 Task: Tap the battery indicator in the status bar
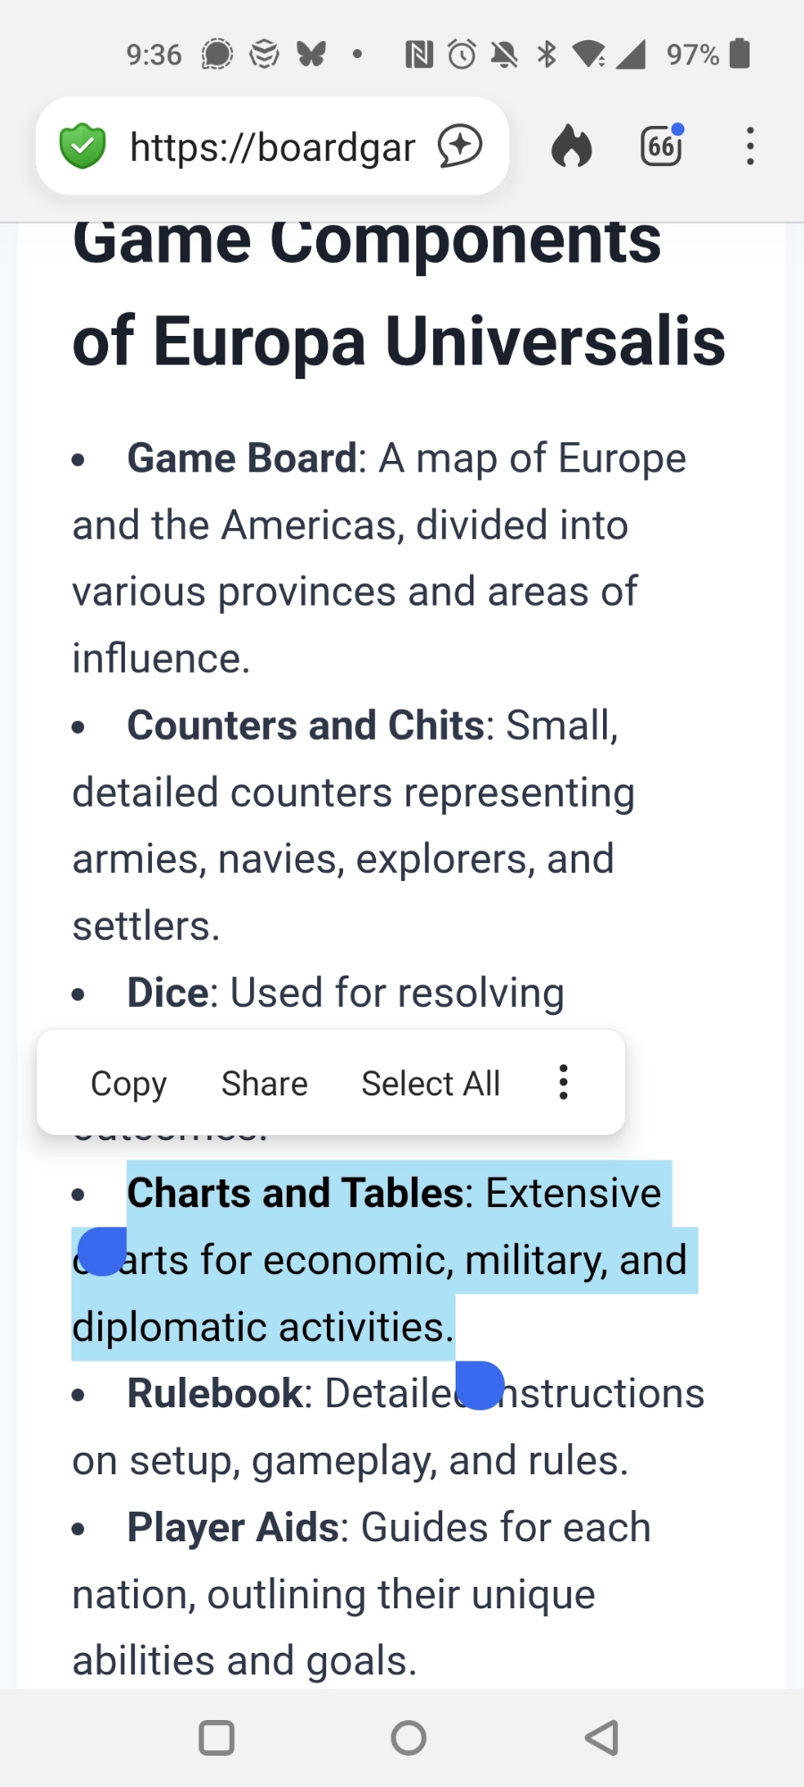pos(739,55)
